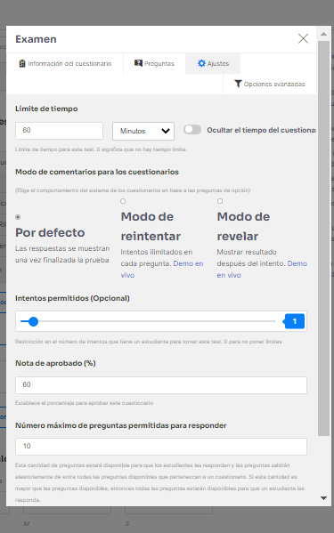Select the Modo de reintentar radio button
Image resolution: width=334 pixels, height=533 pixels.
(x=123, y=201)
